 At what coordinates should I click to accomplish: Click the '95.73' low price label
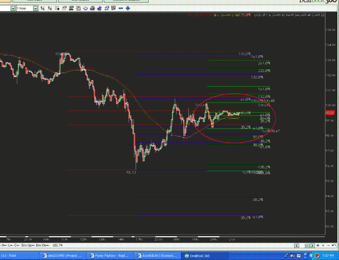click(131, 172)
